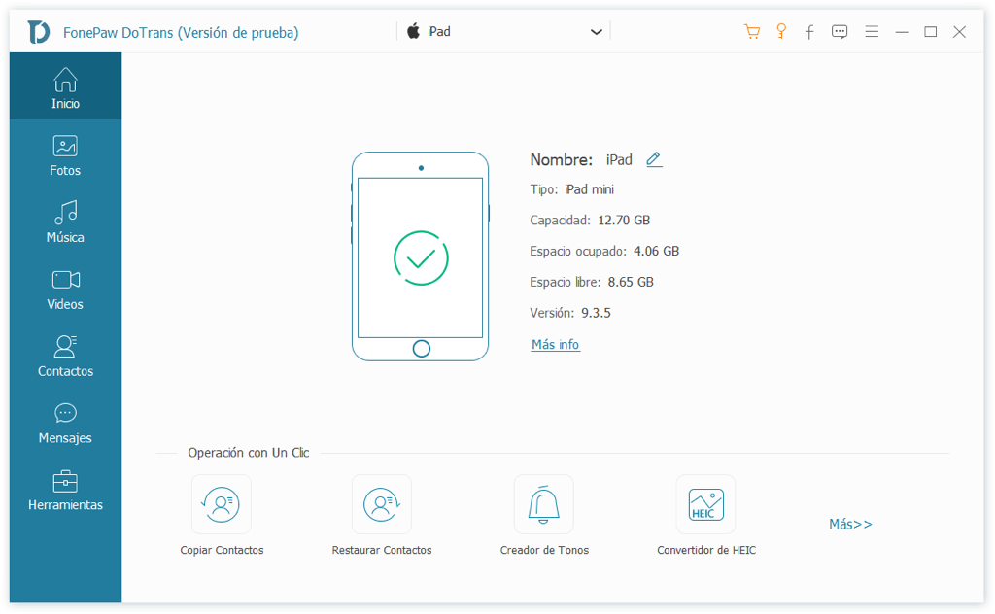The height and width of the screenshot is (614, 995).
Task: Open the Facebook icon in title bar
Action: pos(809,32)
